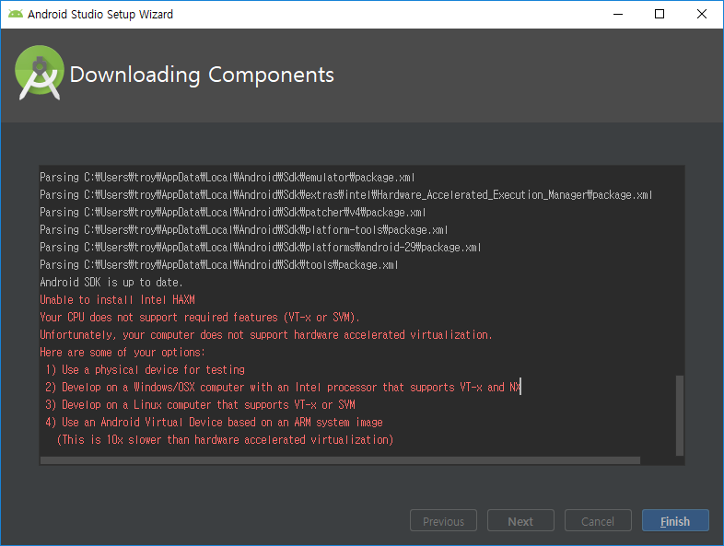
Task: Click the disabled Cancel button
Action: (x=598, y=520)
